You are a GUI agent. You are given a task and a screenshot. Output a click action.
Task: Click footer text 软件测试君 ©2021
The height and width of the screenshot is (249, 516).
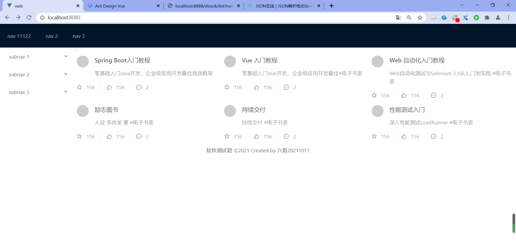[x=228, y=150]
